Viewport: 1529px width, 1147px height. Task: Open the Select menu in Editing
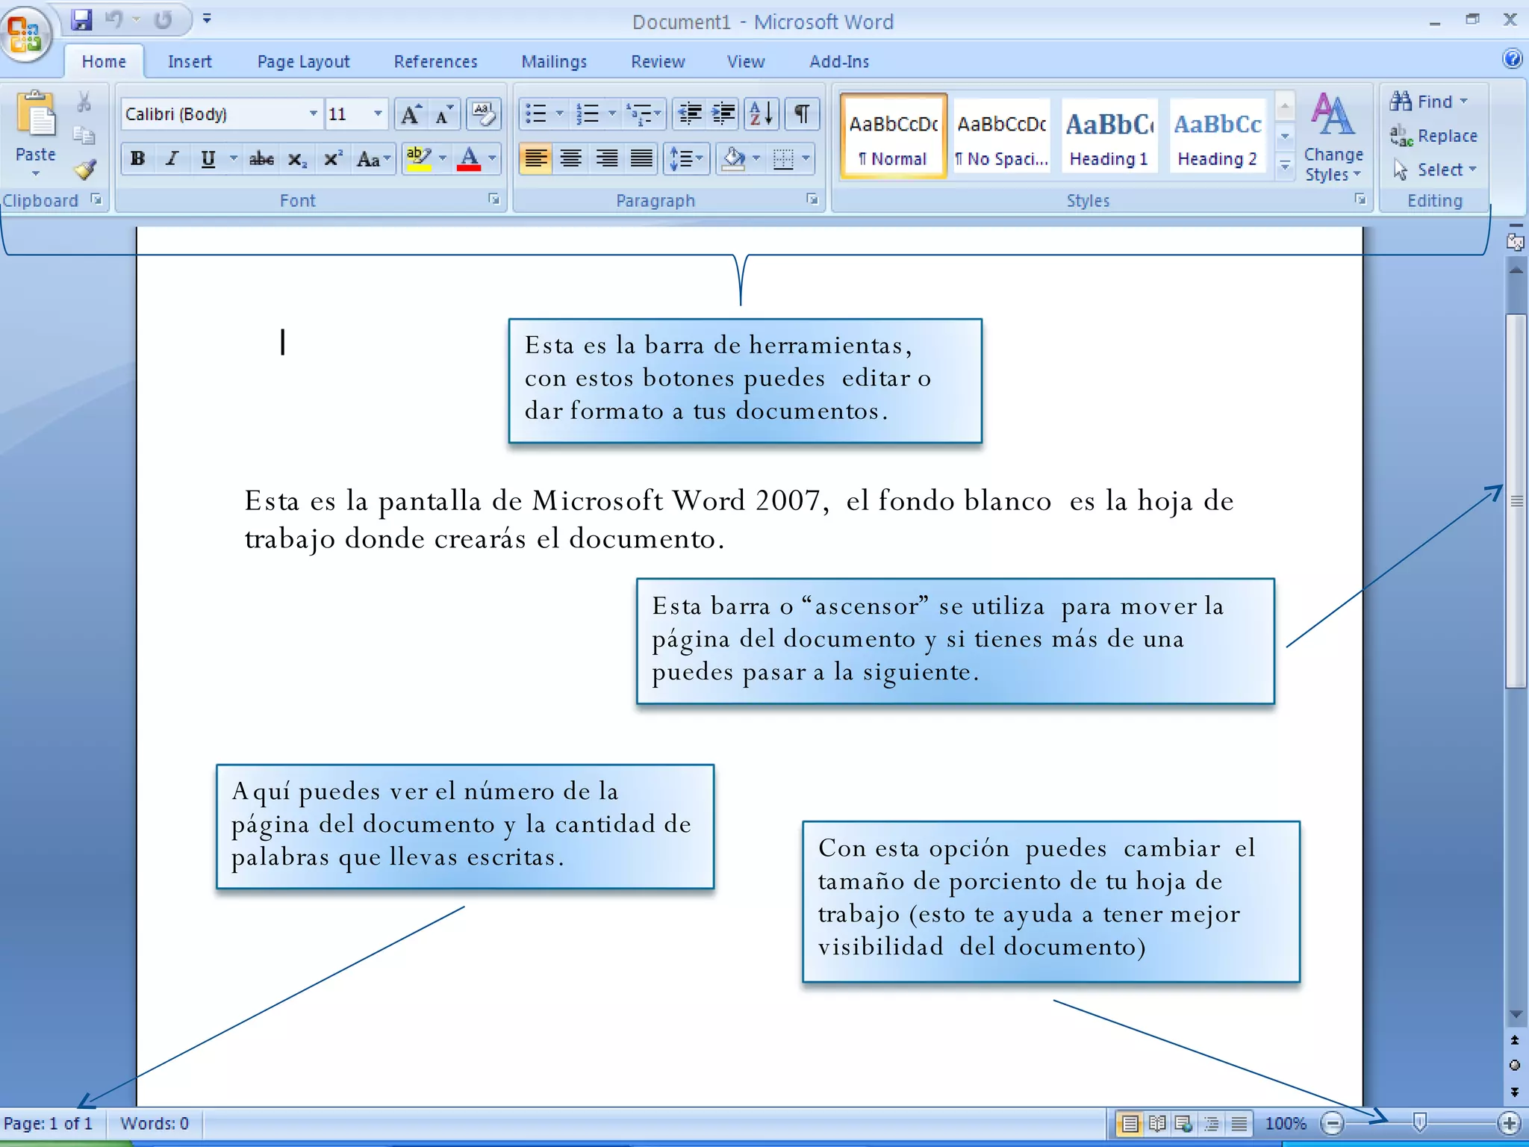pos(1435,170)
